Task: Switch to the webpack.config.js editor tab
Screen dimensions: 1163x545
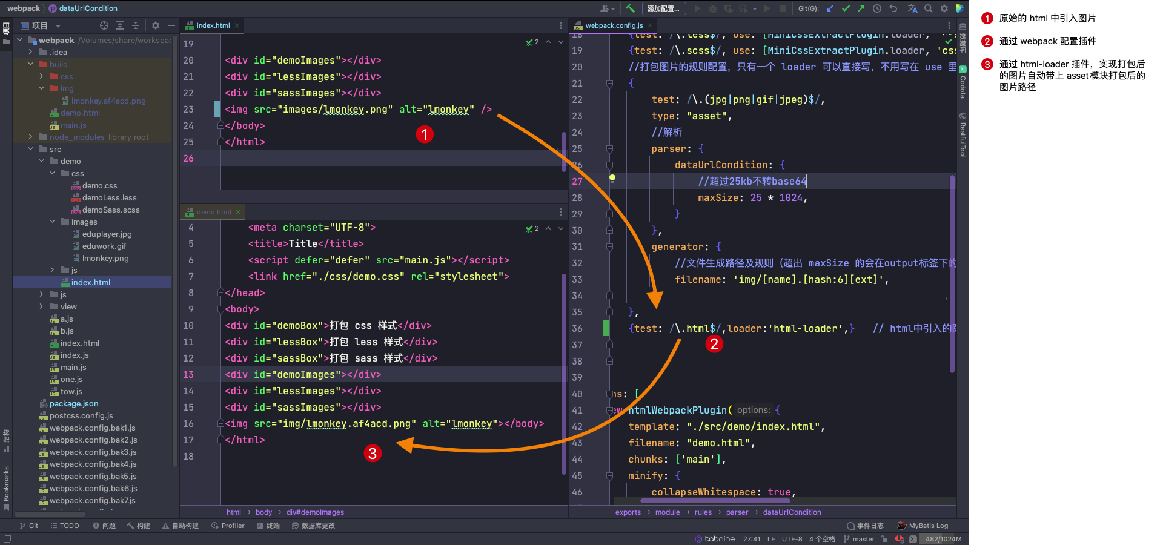Action: (x=614, y=25)
